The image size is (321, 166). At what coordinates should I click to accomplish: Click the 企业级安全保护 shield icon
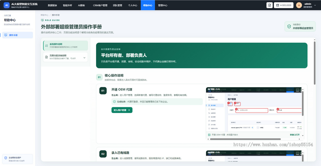coord(6,158)
